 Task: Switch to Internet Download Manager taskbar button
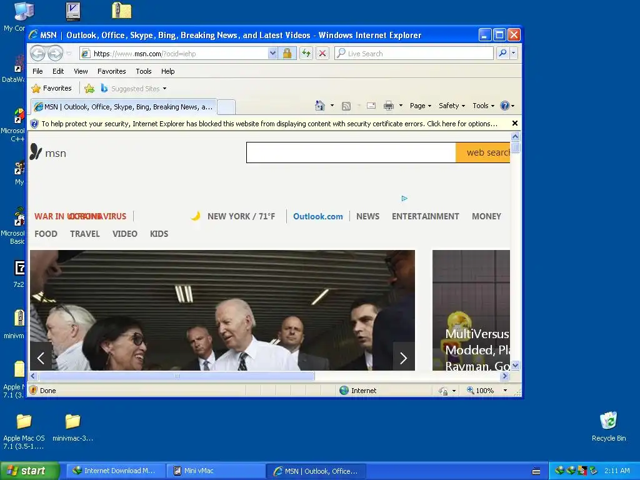115,471
